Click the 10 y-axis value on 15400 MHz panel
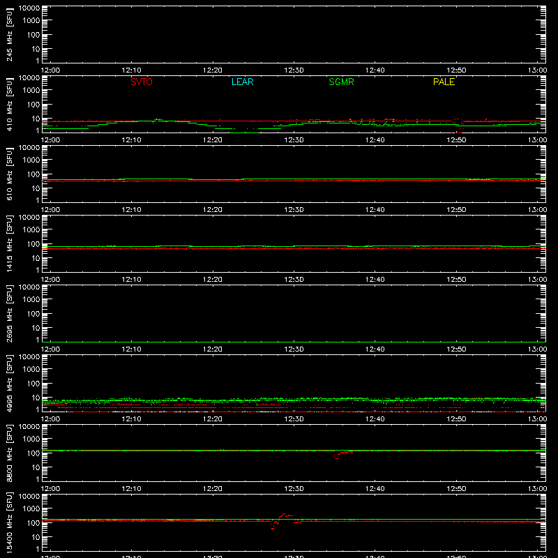The width and height of the screenshot is (558, 558). click(x=36, y=537)
